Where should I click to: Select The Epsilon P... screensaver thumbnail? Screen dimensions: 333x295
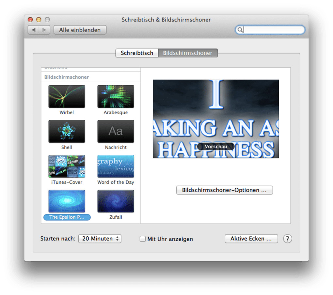[x=67, y=201]
